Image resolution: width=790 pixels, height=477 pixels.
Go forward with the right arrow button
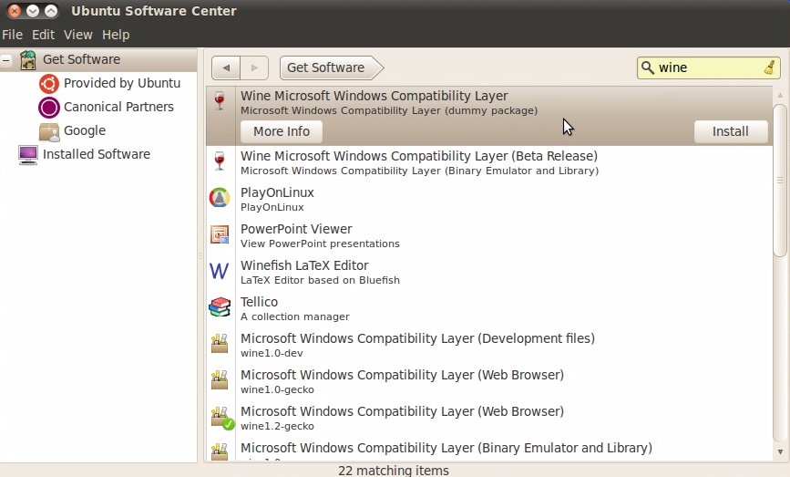point(254,68)
